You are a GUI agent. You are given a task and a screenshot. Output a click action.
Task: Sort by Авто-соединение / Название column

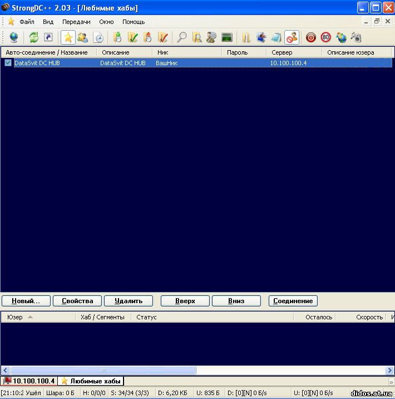click(x=49, y=52)
